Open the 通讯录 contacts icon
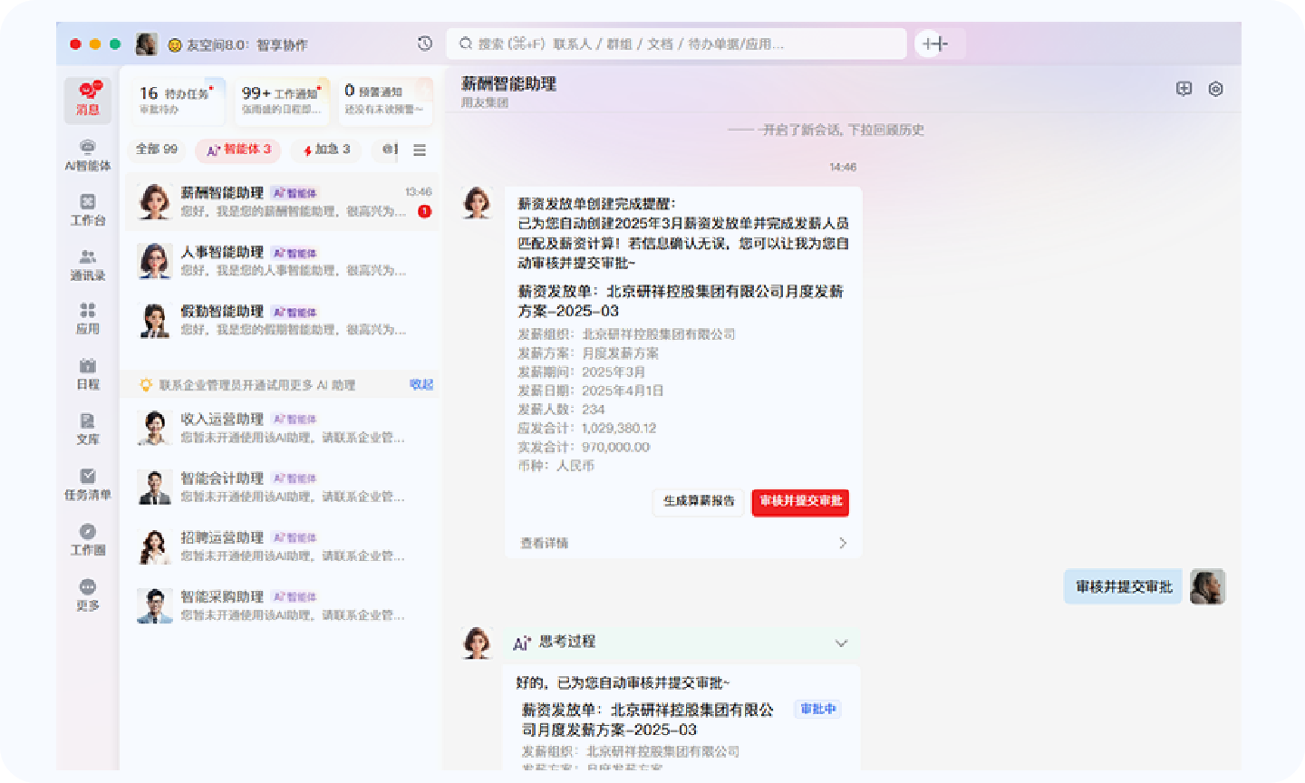The image size is (1305, 783). [x=88, y=265]
